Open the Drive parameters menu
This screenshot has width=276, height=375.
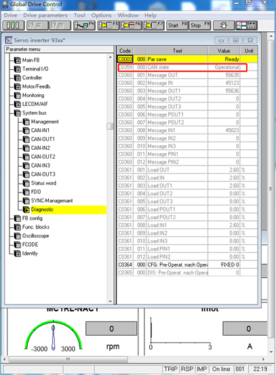pos(45,16)
